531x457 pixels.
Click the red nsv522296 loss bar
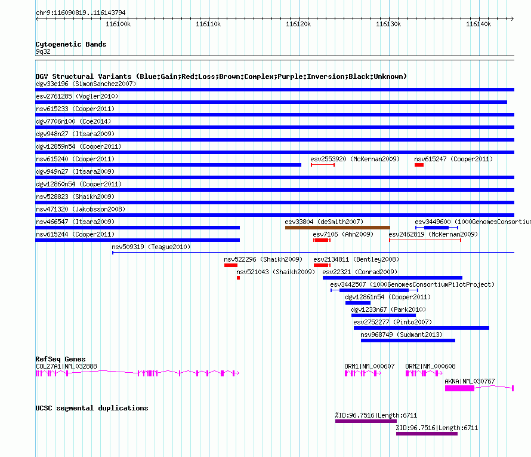231,265
